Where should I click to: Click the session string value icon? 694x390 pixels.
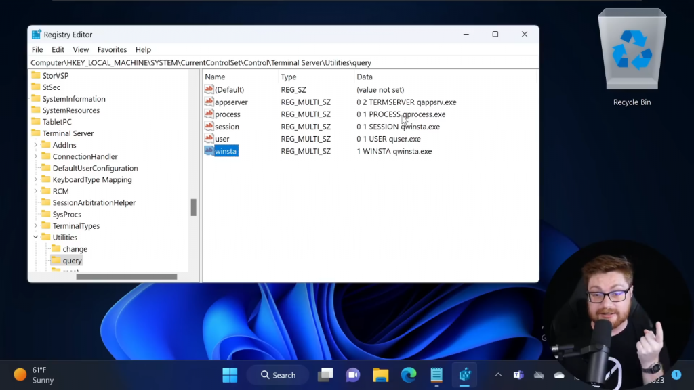pos(209,127)
